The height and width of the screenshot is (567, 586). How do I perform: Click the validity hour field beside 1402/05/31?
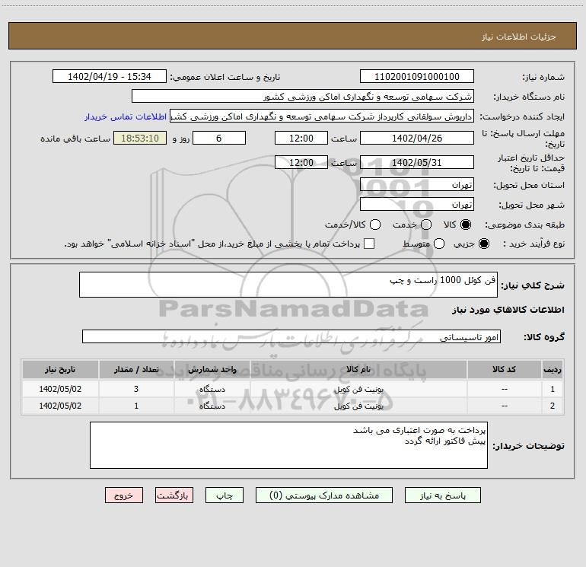point(301,162)
